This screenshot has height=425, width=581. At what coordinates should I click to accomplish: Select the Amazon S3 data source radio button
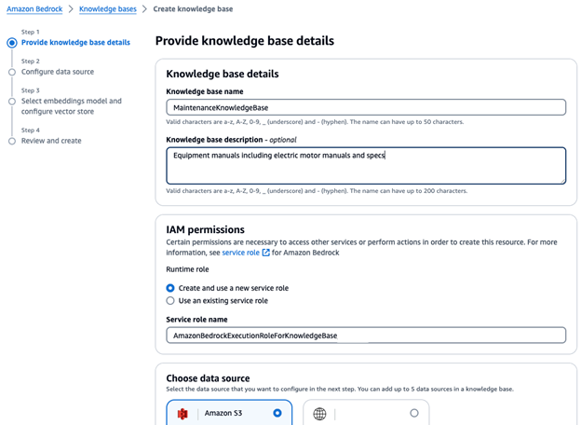point(277,412)
